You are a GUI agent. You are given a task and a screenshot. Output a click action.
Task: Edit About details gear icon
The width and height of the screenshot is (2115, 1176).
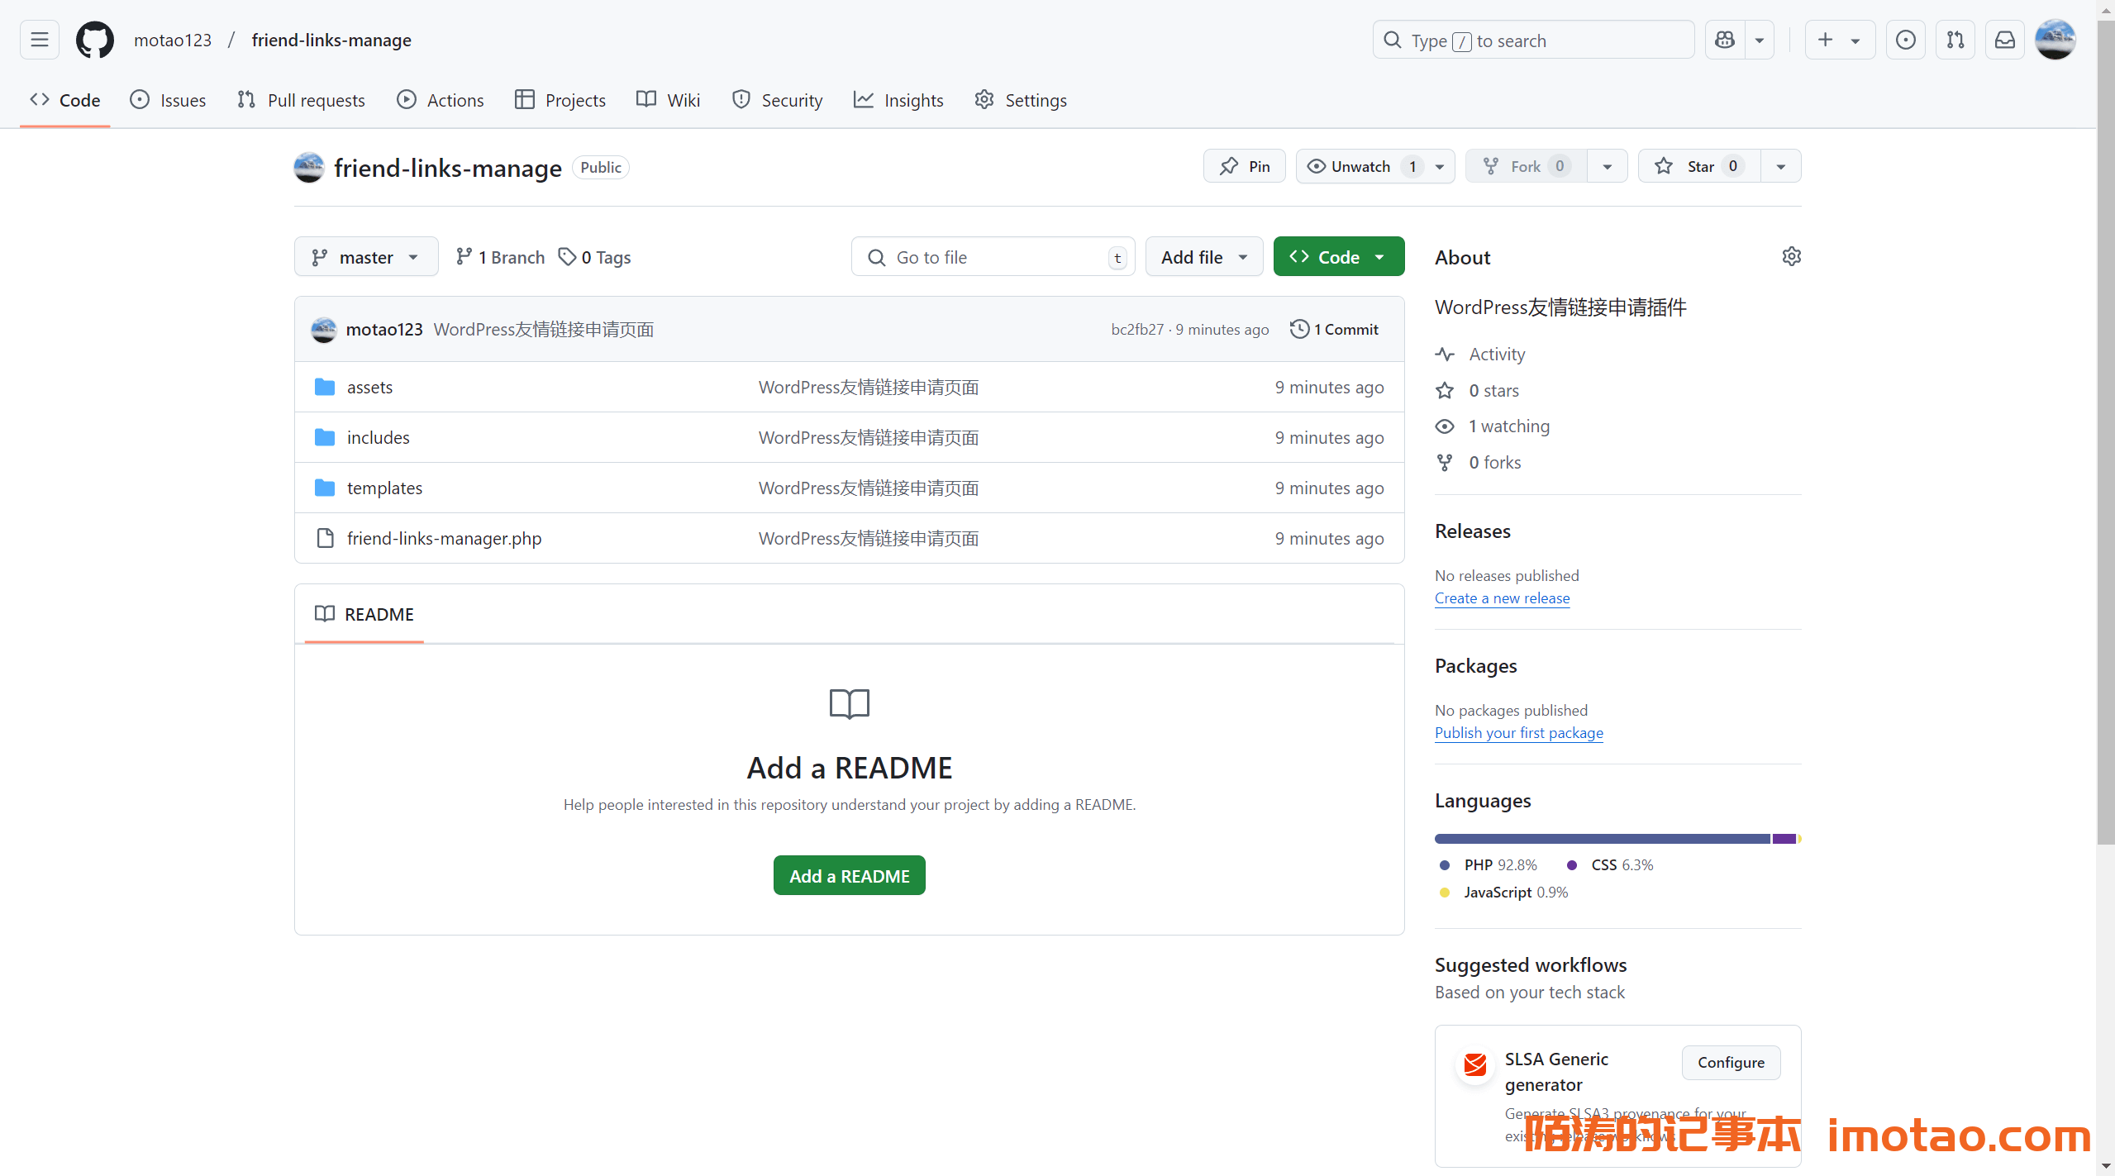(x=1791, y=257)
